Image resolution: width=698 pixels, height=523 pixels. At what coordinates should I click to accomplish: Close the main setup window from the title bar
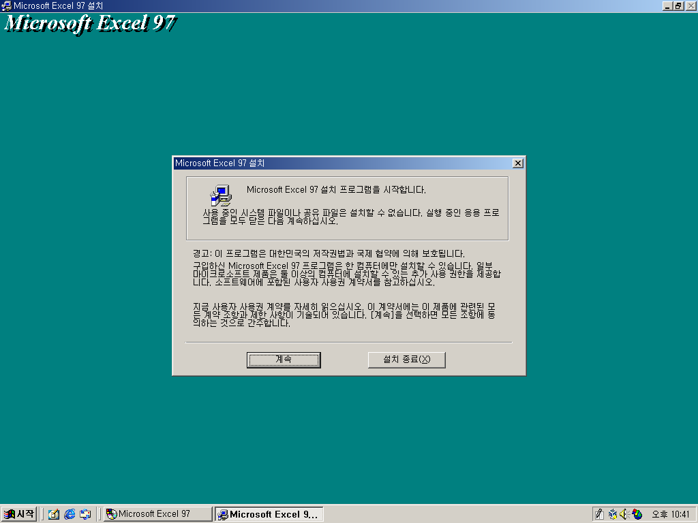click(x=691, y=5)
